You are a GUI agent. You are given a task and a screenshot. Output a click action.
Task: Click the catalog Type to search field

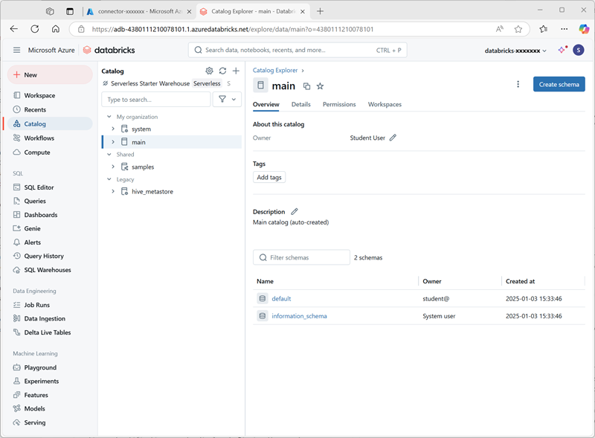click(156, 100)
